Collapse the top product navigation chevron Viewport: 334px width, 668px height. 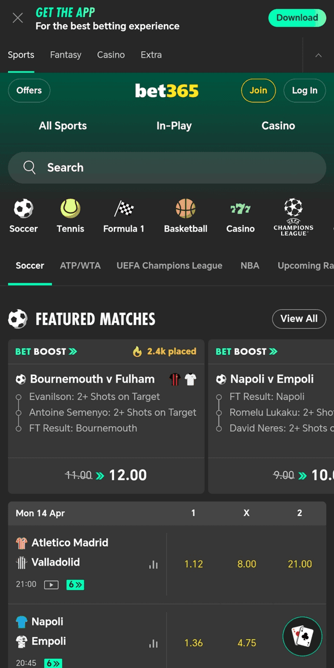[x=319, y=55]
